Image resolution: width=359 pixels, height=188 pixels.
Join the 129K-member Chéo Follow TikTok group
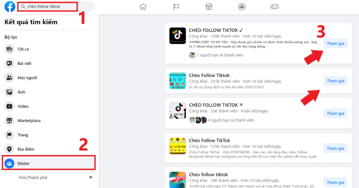(335, 148)
